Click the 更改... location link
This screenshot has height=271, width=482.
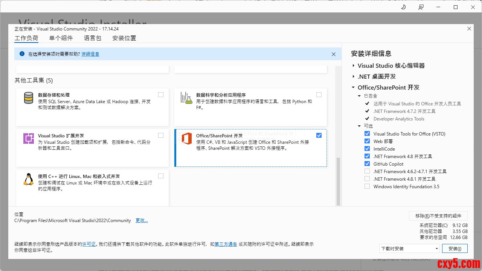click(x=142, y=221)
